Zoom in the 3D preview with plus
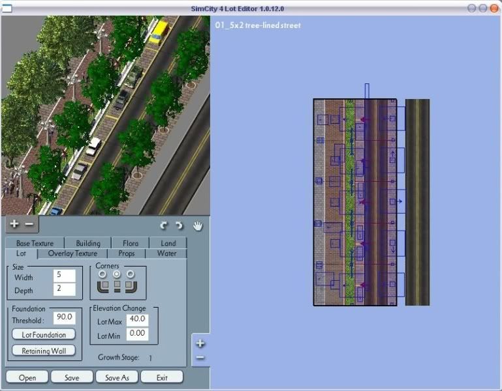Screen dimensions: 502x391 pyautogui.click(x=14, y=224)
